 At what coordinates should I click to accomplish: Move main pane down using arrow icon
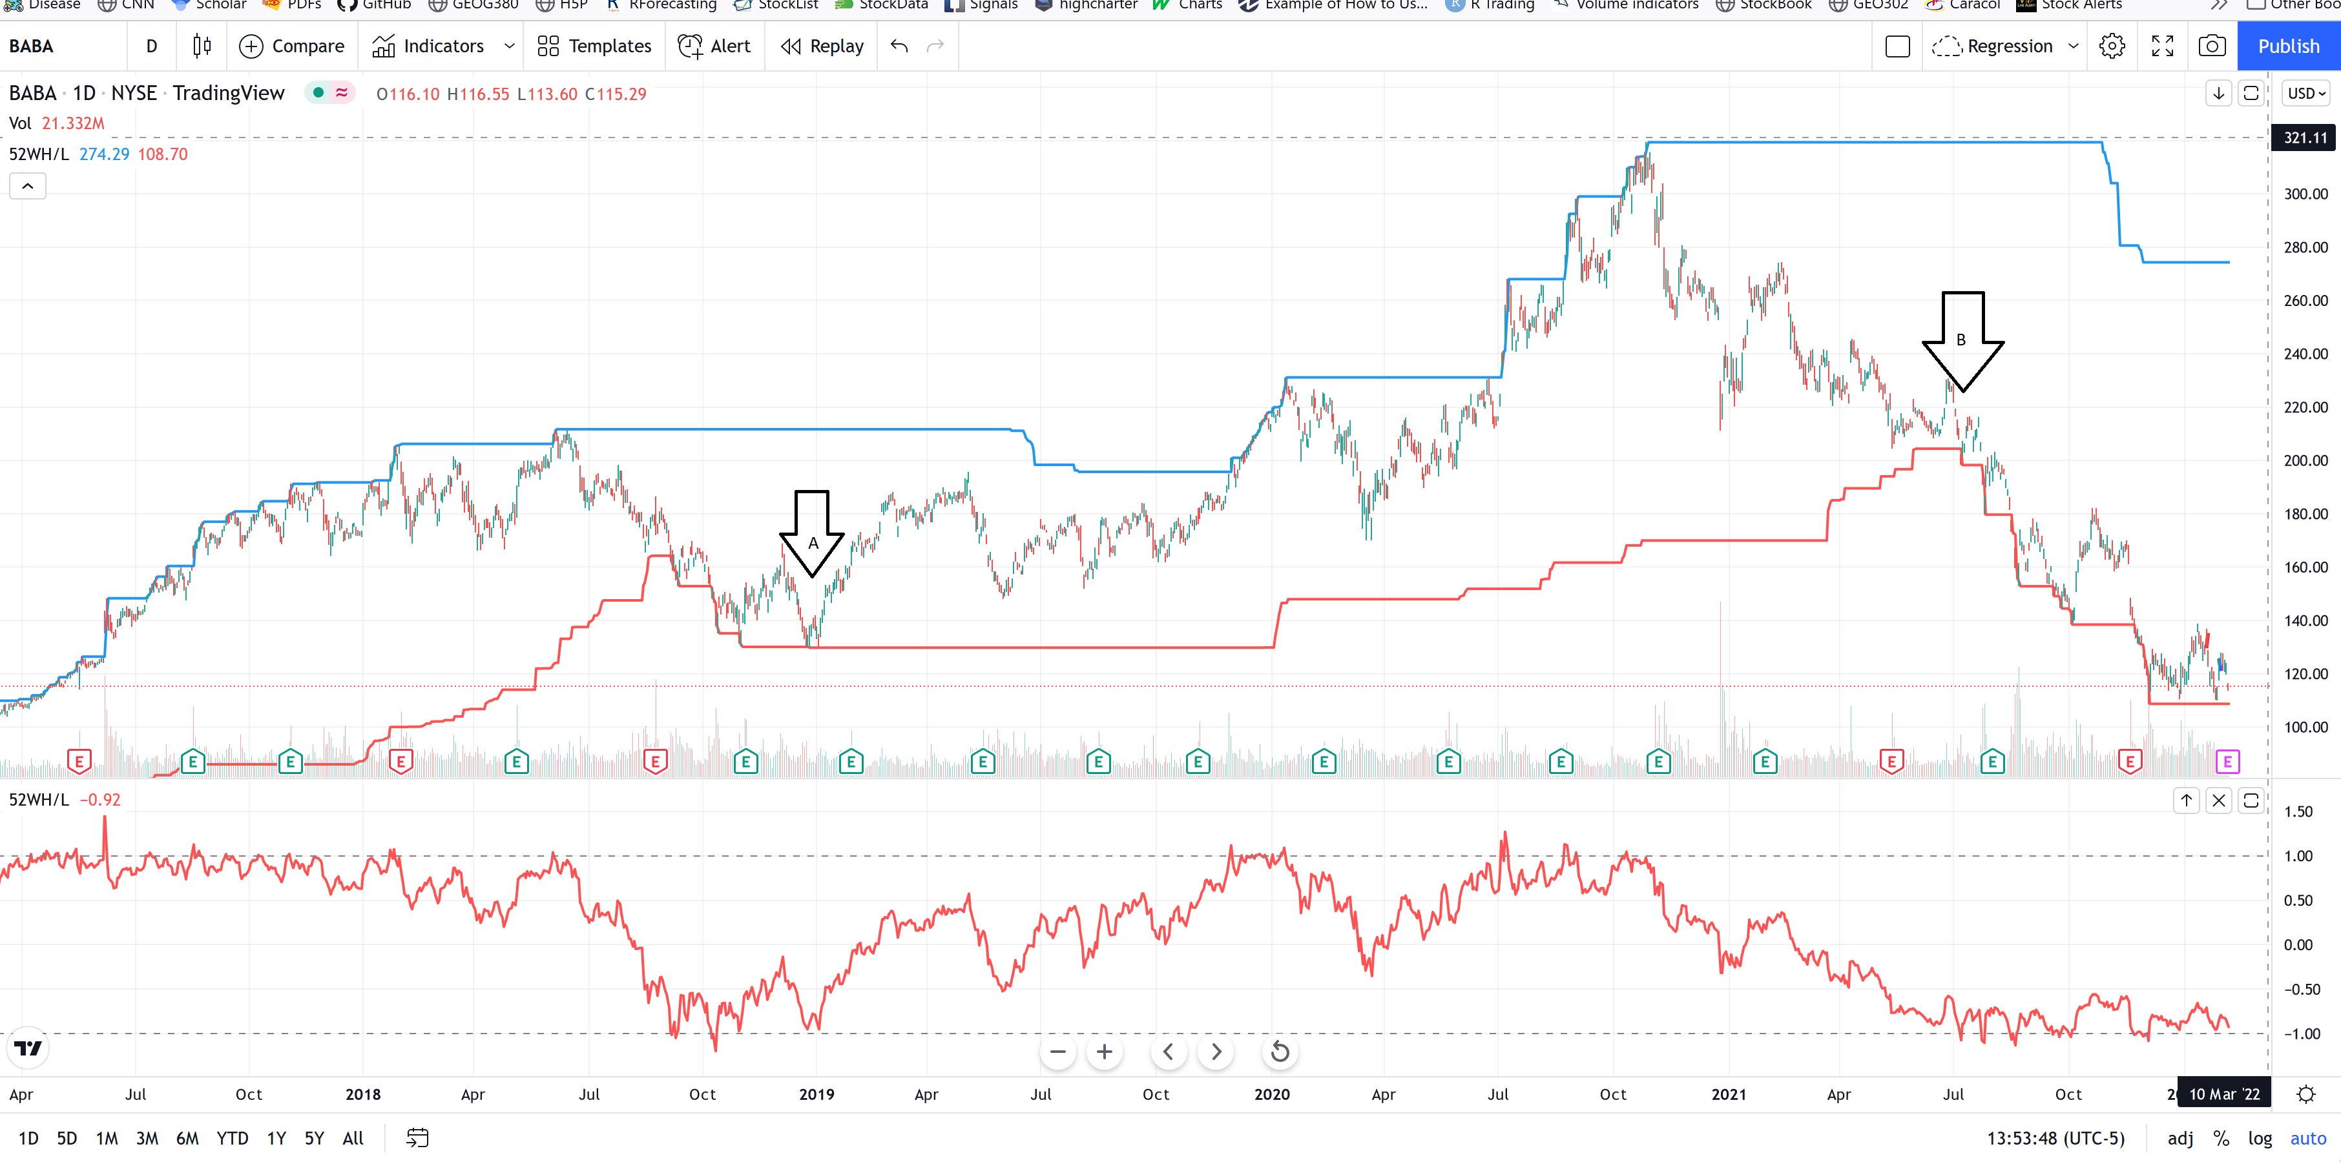pyautogui.click(x=2218, y=93)
